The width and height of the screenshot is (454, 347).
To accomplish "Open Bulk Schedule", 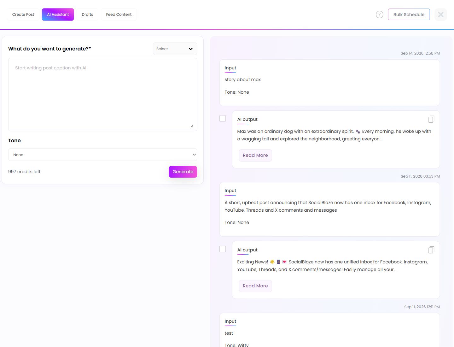I will tap(409, 15).
